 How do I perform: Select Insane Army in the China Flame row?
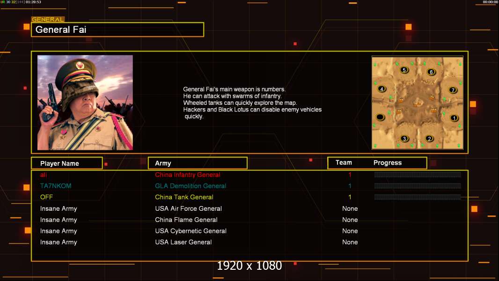[x=59, y=220]
